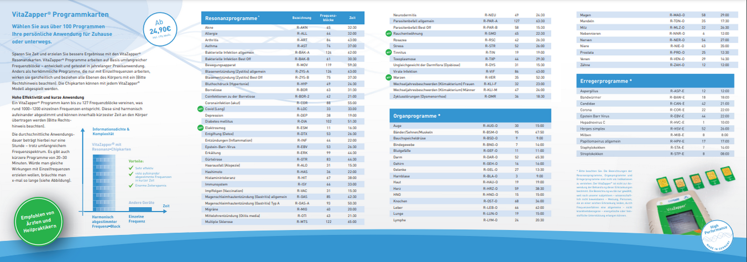Screen dimensions: 747x262
Task: Click the 'Harmonisch abgestimmter Frequenz-Block' label
Action: pos(106,221)
